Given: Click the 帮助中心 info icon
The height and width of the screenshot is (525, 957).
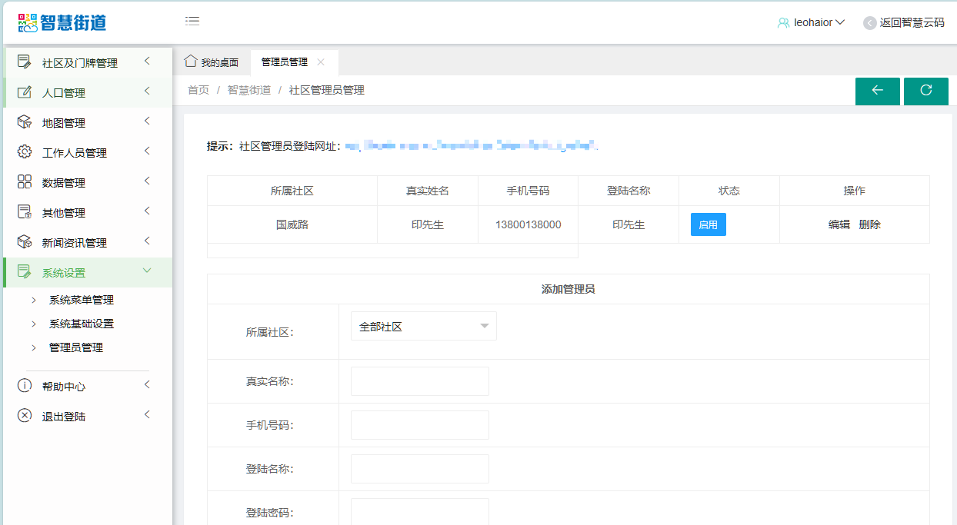Looking at the screenshot, I should tap(25, 386).
